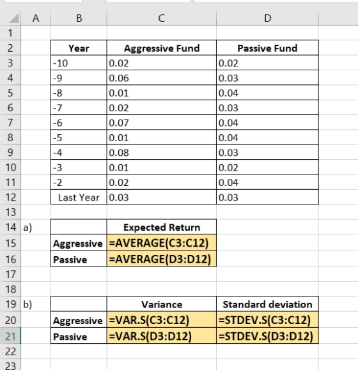Select Aggressive Fund value for Last Year
The height and width of the screenshot is (370, 358).
pos(161,197)
